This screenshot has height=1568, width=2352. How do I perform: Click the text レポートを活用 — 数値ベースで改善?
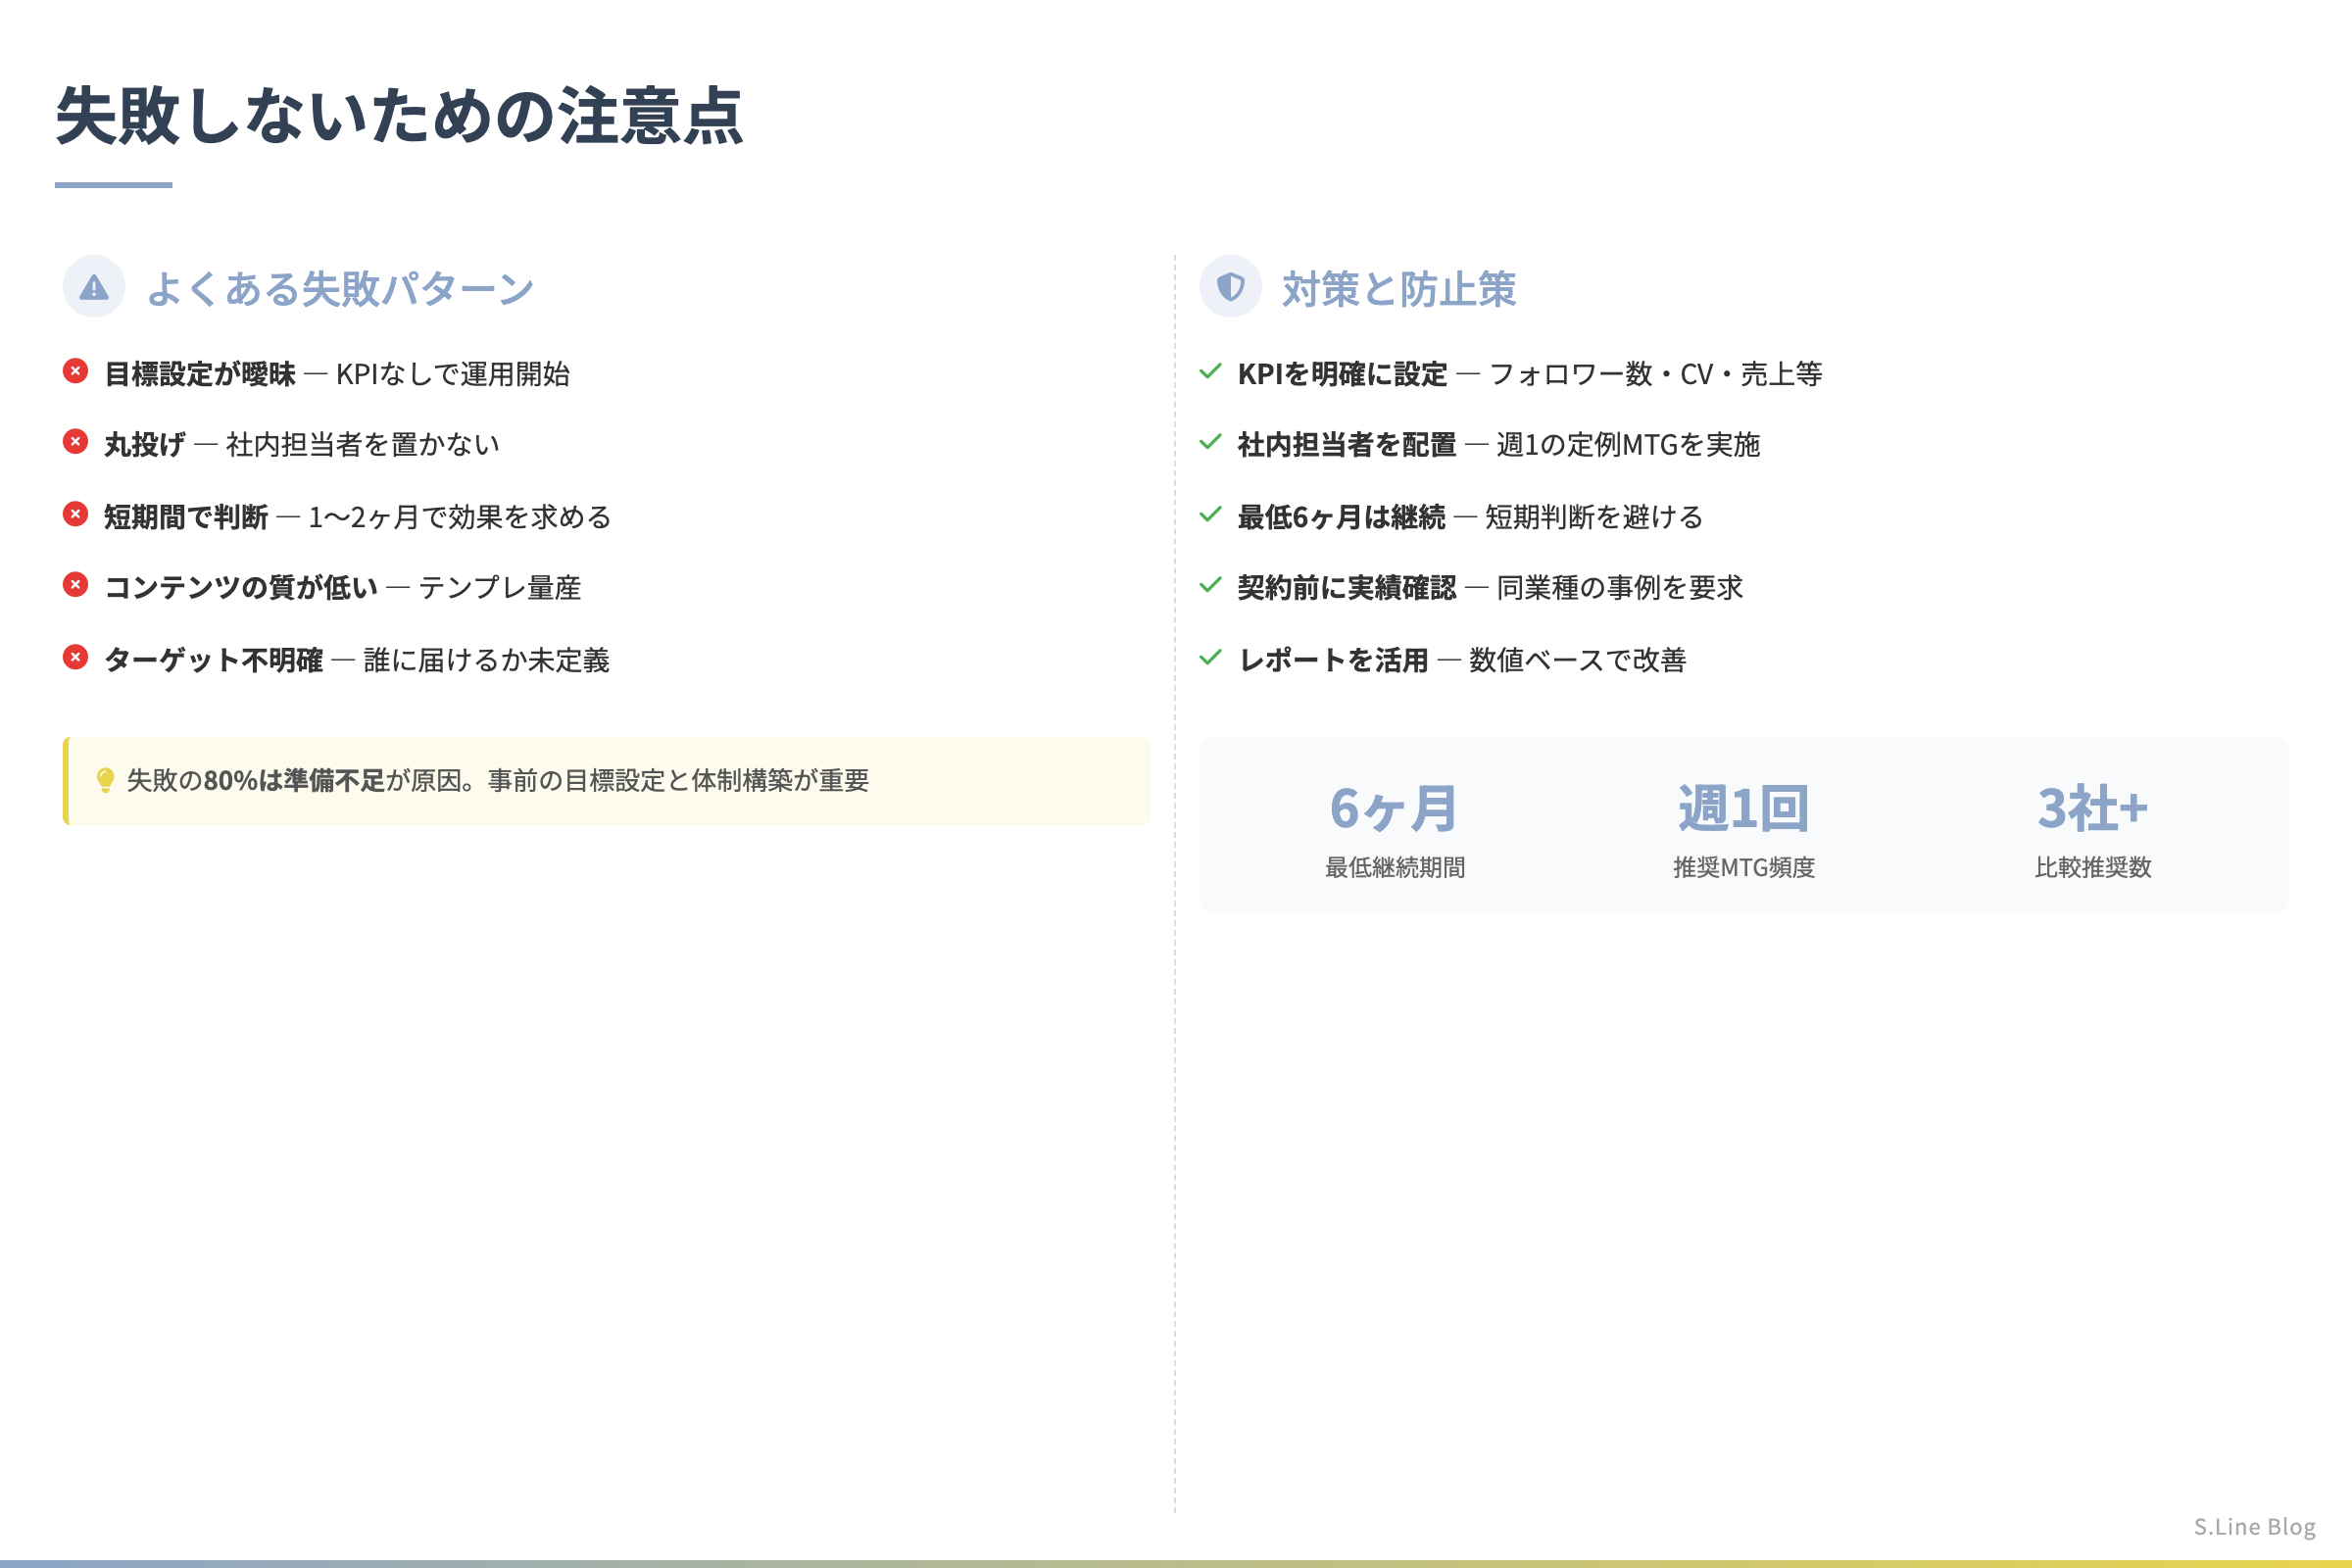[x=1463, y=660]
